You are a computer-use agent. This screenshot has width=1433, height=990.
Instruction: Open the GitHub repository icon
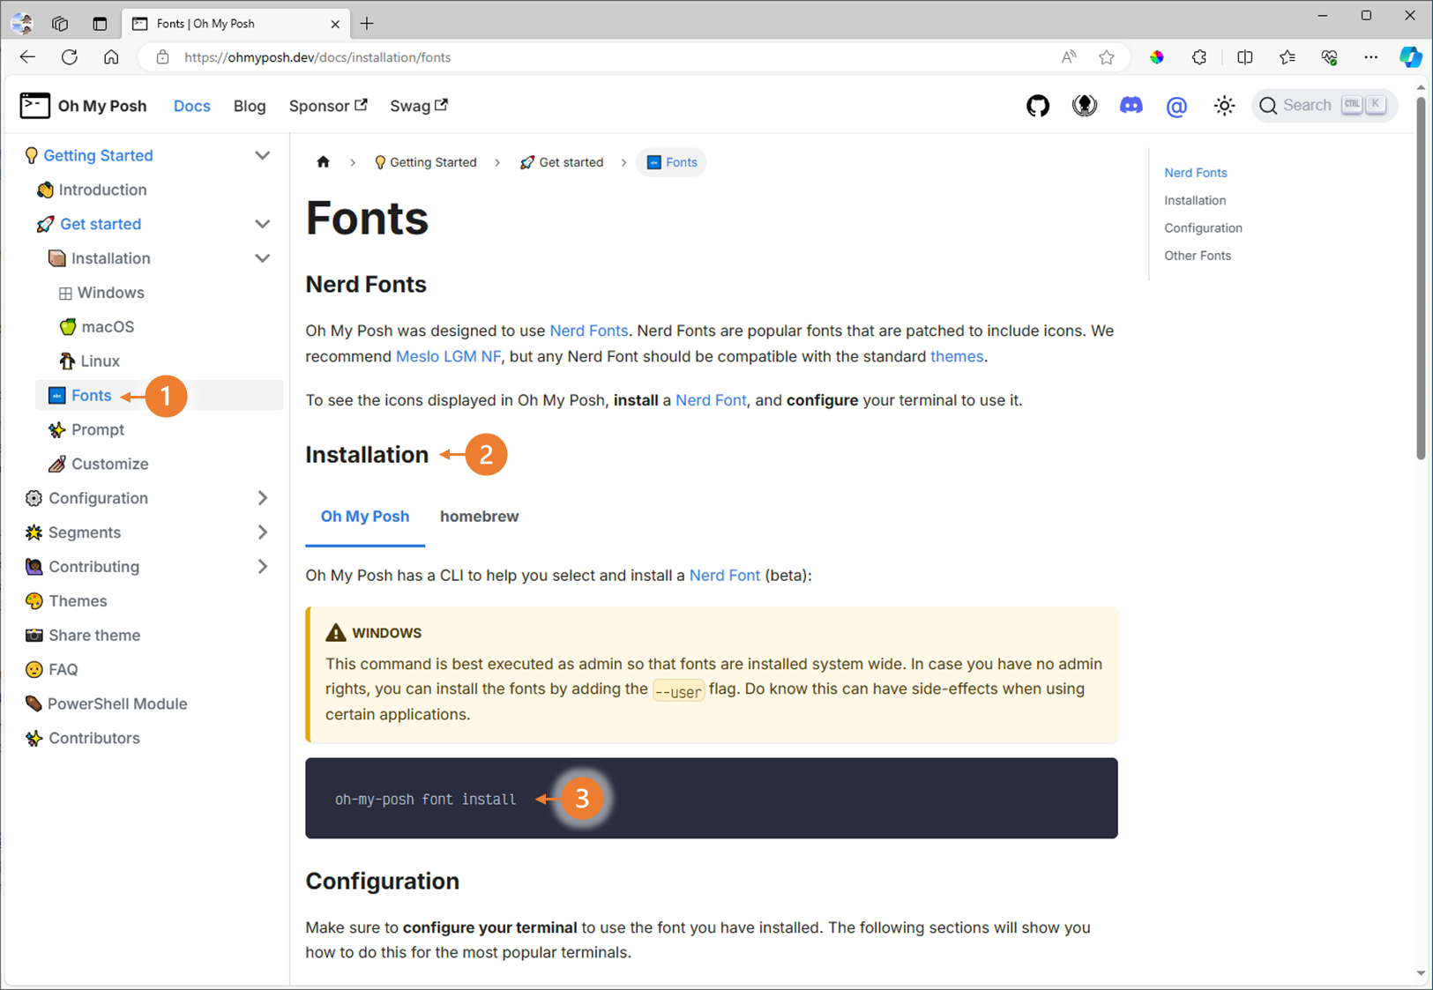click(x=1038, y=106)
